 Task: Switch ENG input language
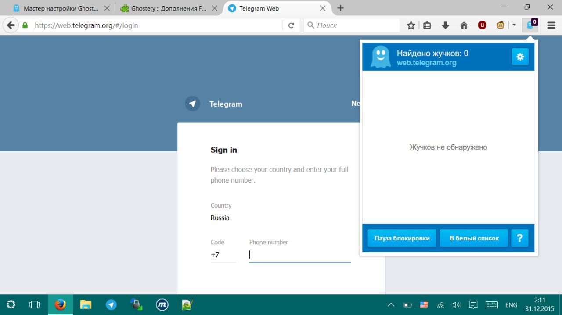pyautogui.click(x=511, y=305)
